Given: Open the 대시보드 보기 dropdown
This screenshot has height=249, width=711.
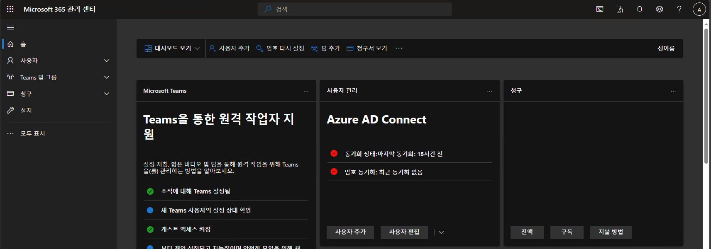Looking at the screenshot, I should 172,48.
